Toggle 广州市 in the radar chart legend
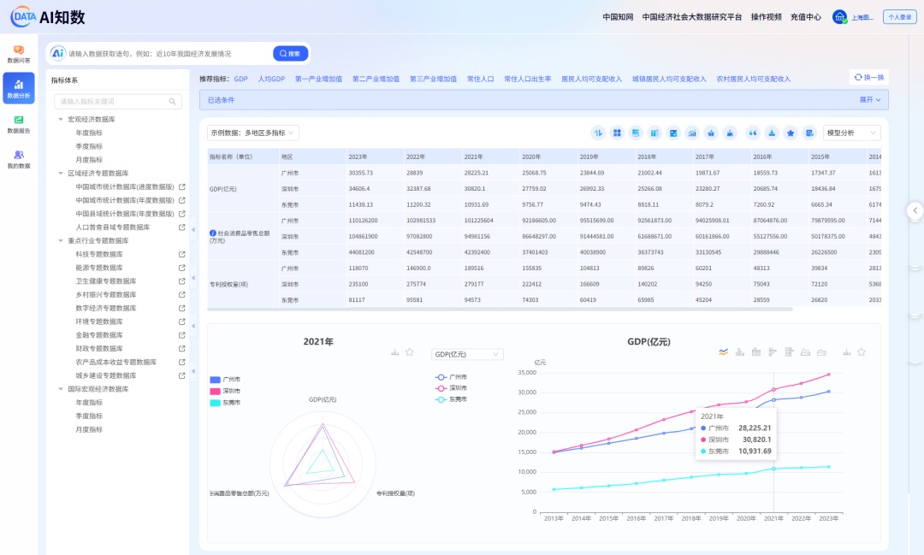The image size is (924, 555). click(225, 379)
